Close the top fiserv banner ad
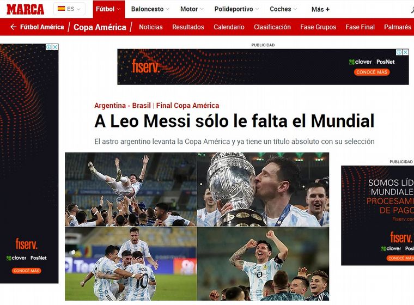414x305 pixels. pos(405,52)
